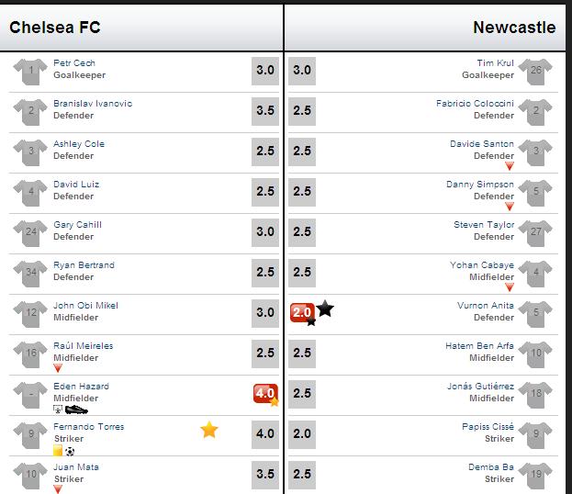Click the football goal icon under Fernando Torres
Viewport: 572px width, 494px height.
pyautogui.click(x=70, y=452)
